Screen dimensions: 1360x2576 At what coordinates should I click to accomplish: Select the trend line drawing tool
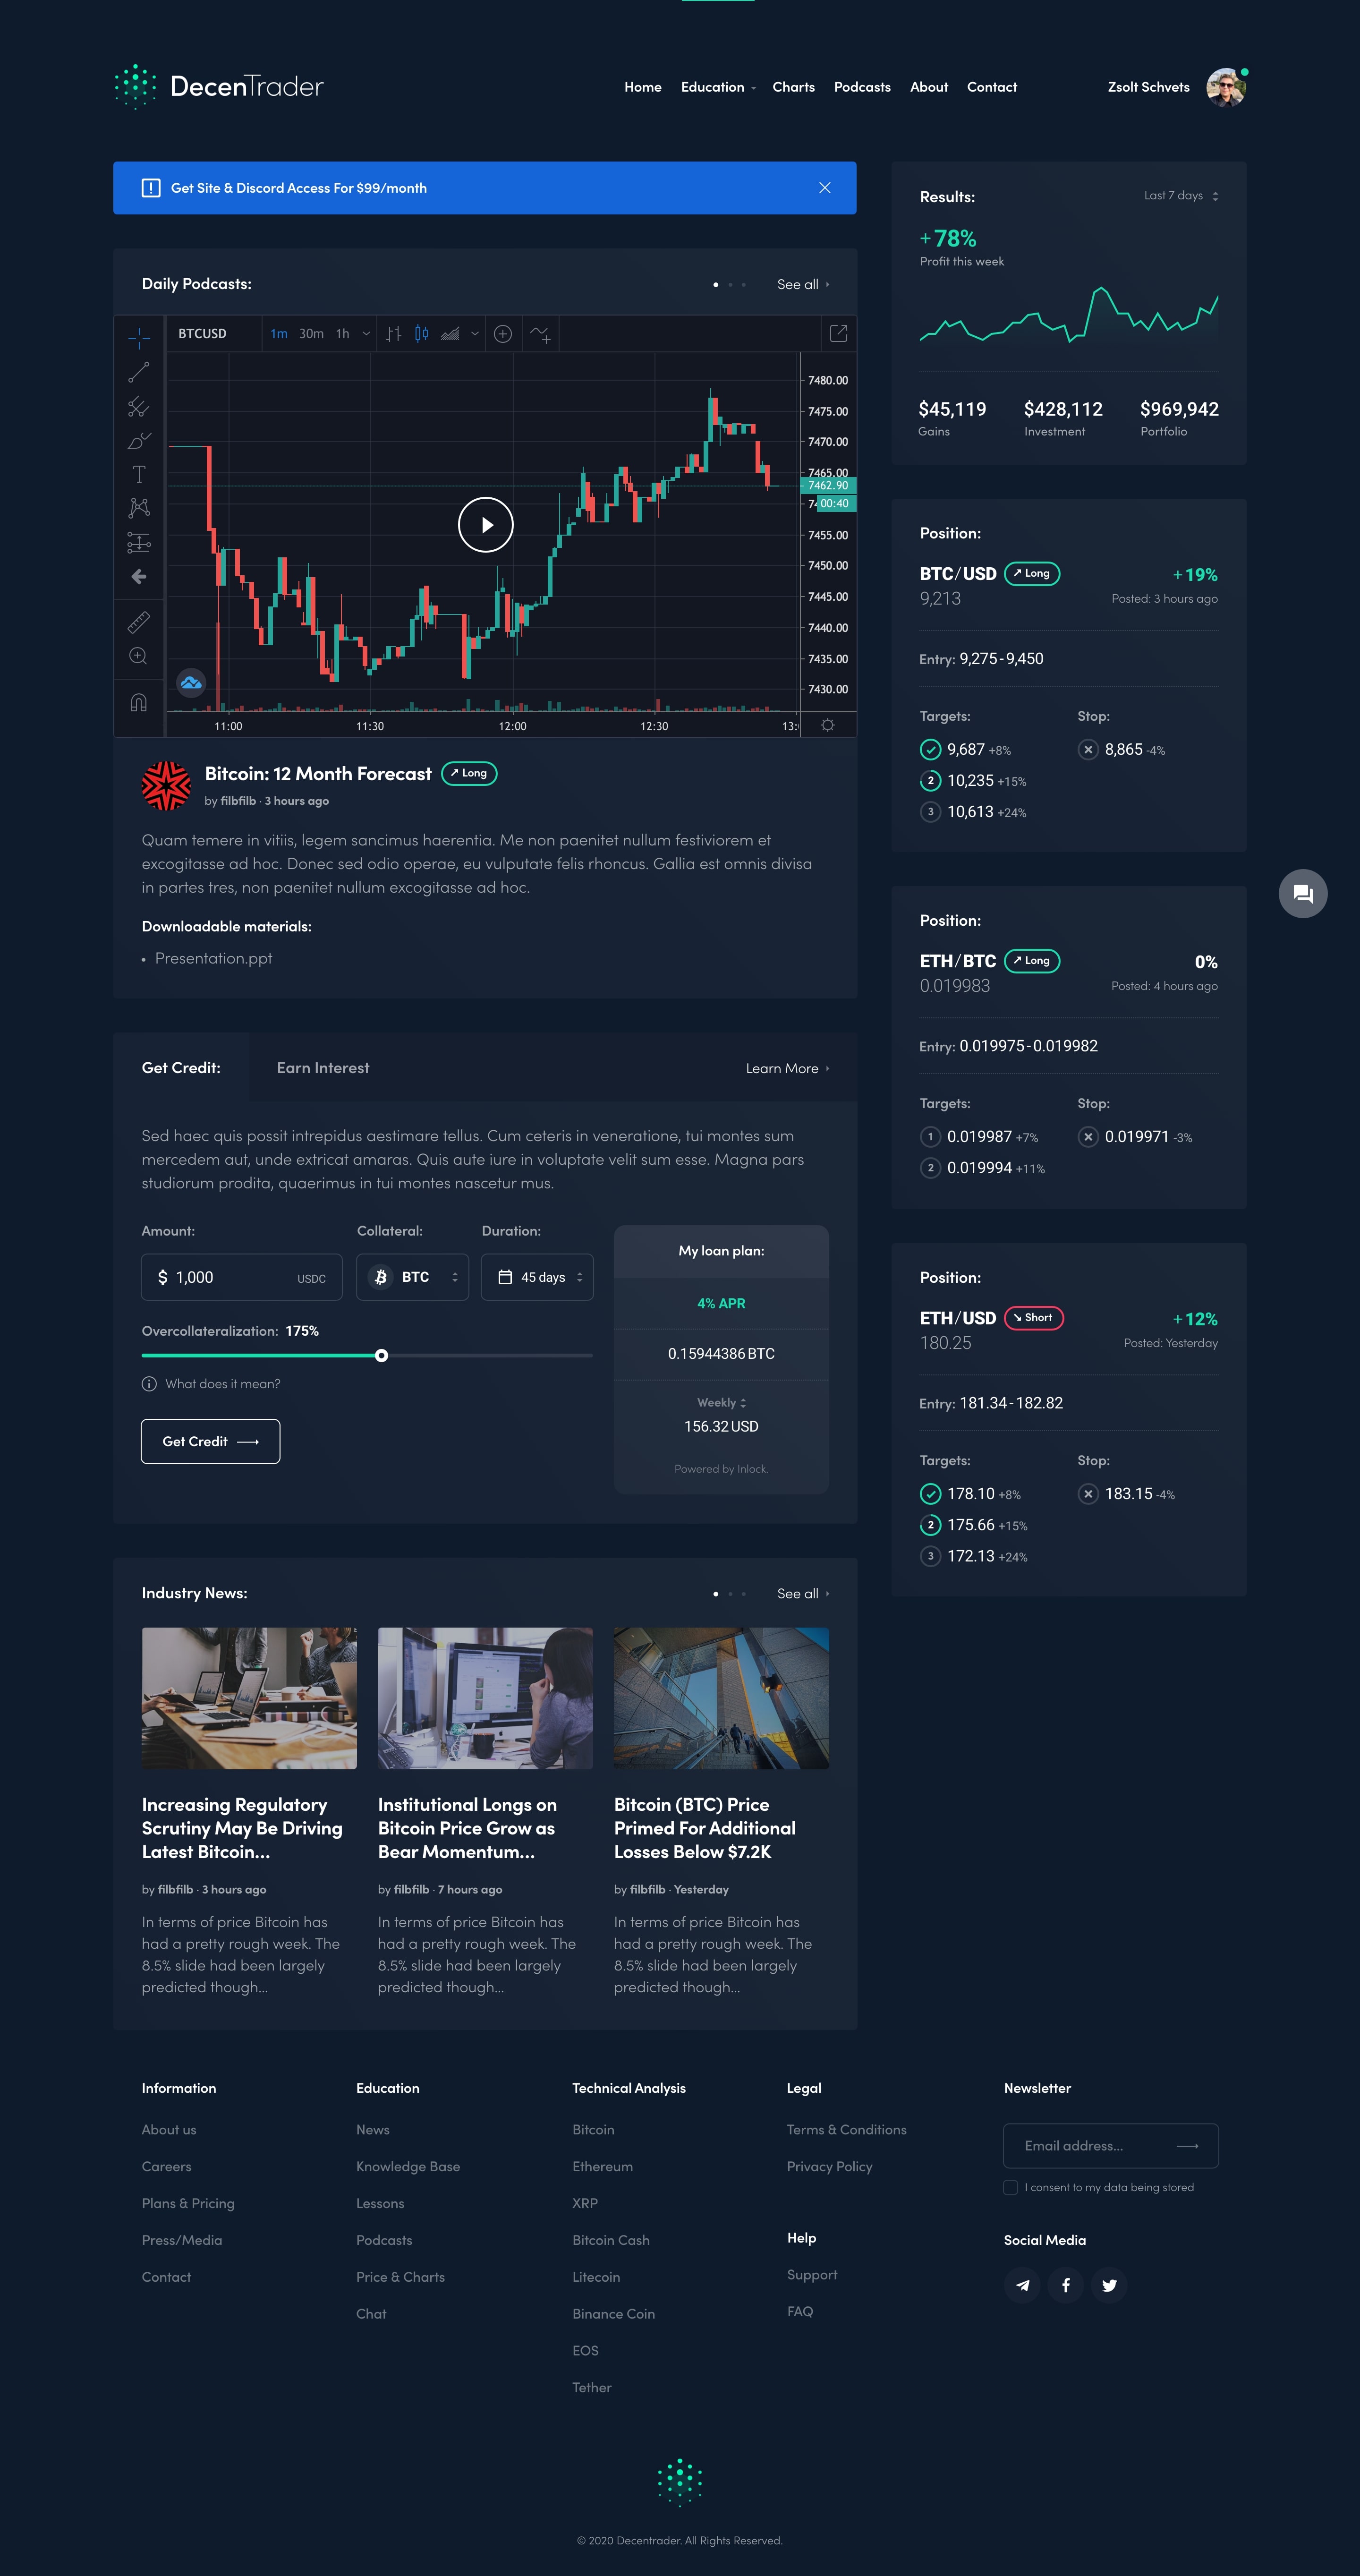[x=139, y=373]
